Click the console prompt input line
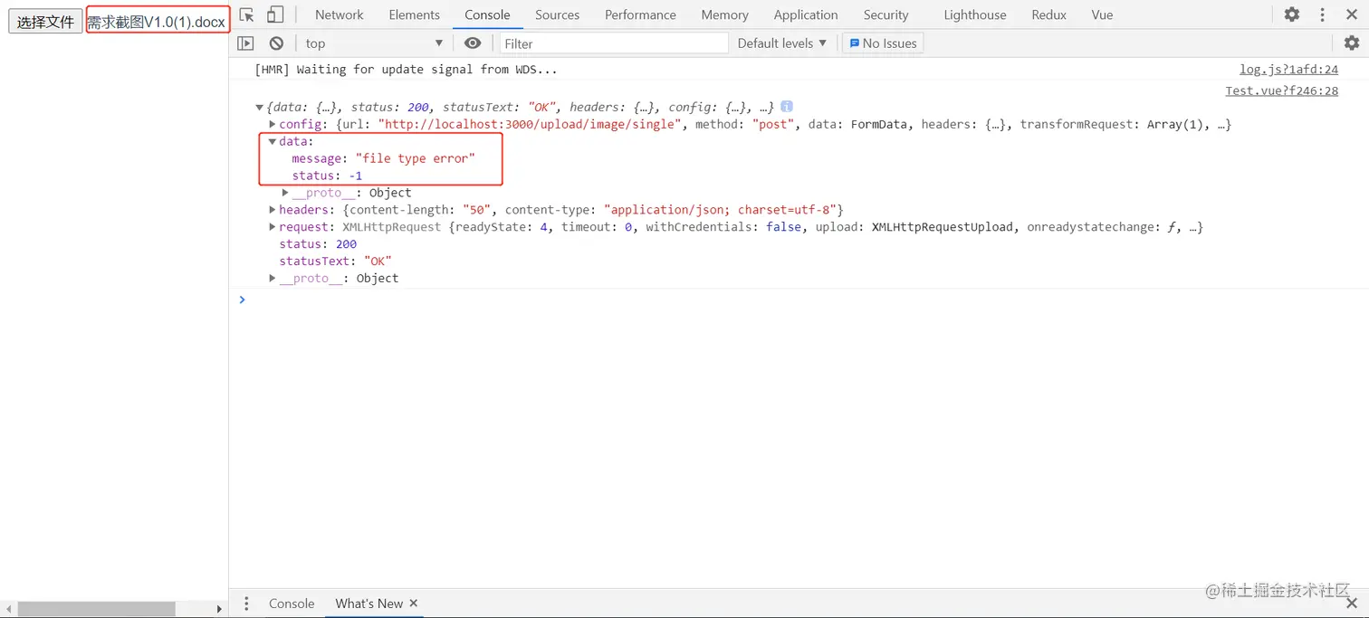This screenshot has height=618, width=1369. click(797, 299)
